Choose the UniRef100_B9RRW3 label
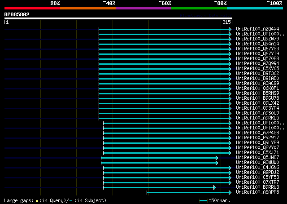Image resolution: width=287 pixels, height=204 pixels. click(x=257, y=187)
